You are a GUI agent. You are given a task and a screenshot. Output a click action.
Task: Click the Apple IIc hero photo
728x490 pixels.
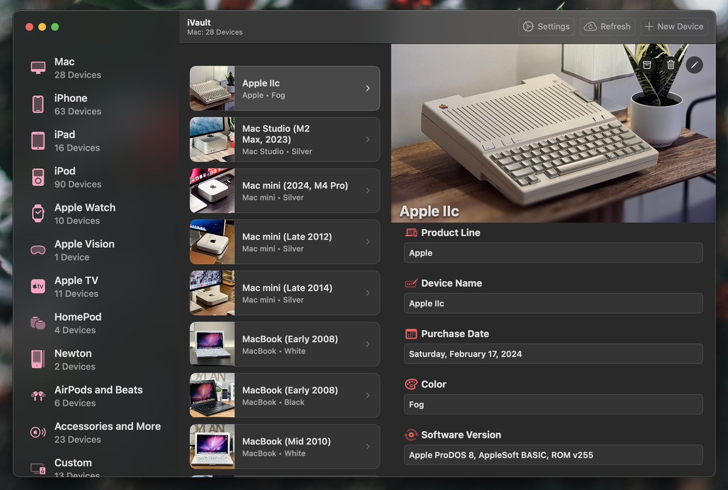pos(553,133)
